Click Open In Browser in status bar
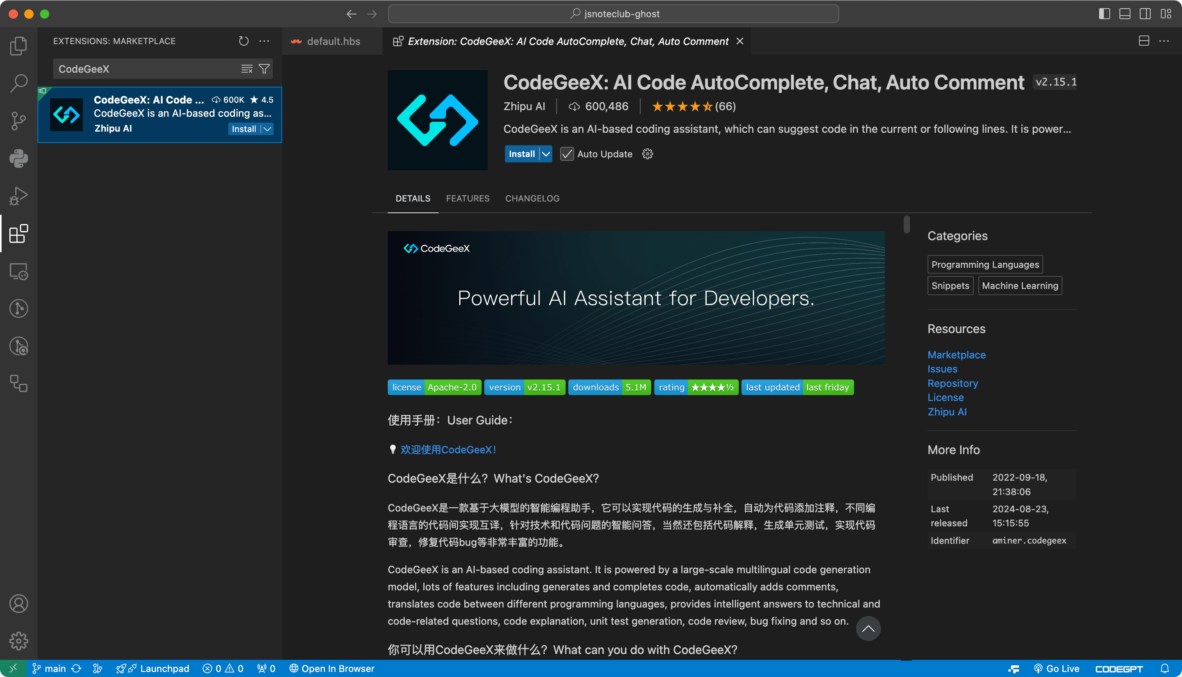This screenshot has height=677, width=1182. [332, 669]
